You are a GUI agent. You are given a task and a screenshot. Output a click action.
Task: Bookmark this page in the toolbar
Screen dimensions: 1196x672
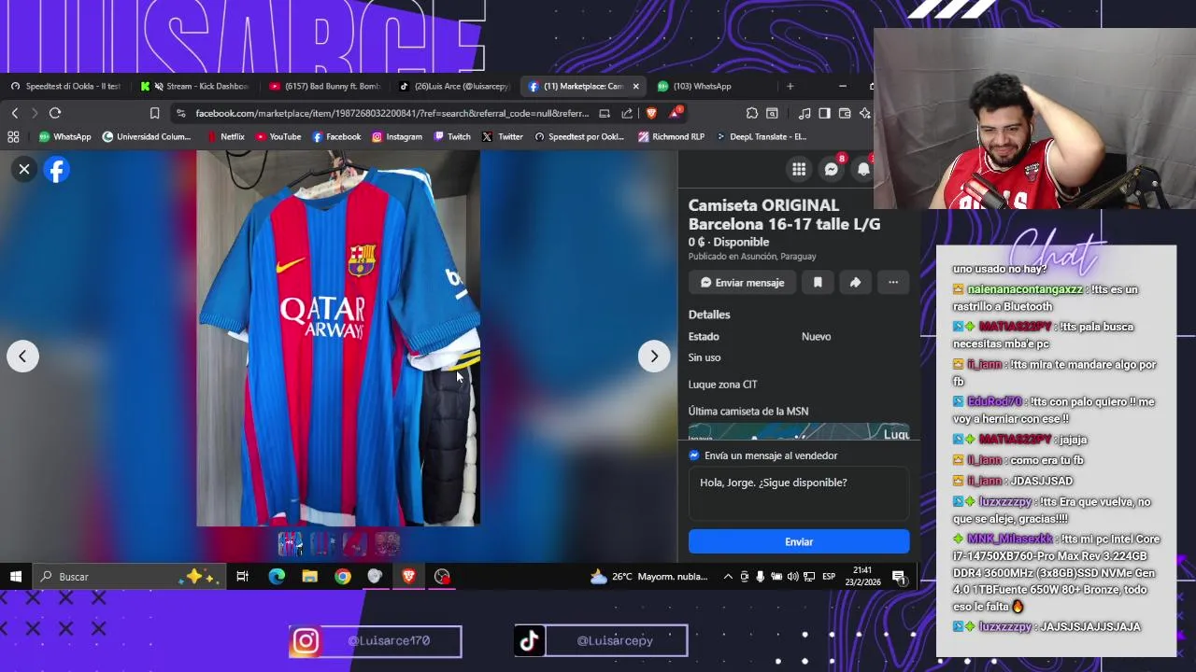coord(154,113)
